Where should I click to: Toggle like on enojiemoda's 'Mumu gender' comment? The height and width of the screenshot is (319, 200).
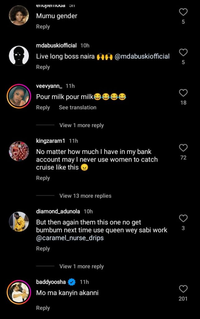point(183,12)
